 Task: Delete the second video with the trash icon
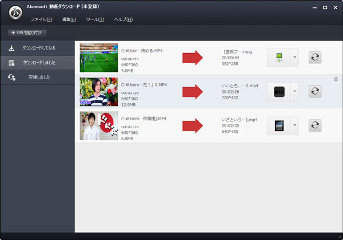(x=336, y=79)
